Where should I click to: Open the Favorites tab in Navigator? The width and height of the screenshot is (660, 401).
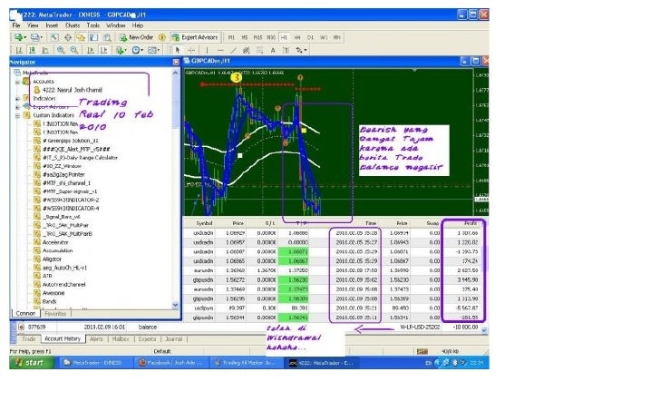(57, 312)
